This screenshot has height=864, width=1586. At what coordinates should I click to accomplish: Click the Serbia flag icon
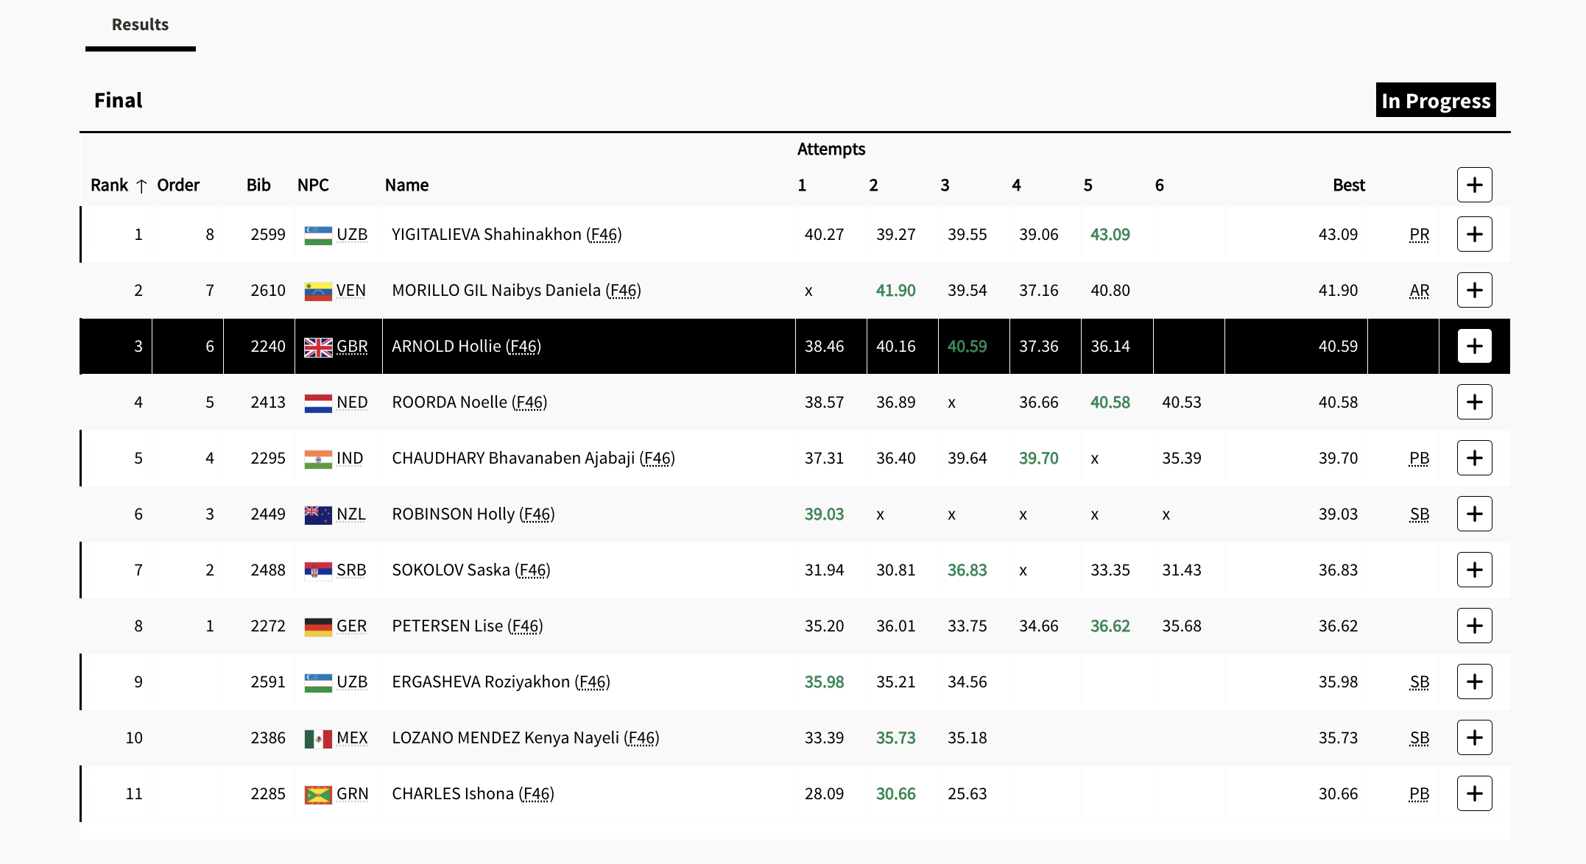pos(318,570)
